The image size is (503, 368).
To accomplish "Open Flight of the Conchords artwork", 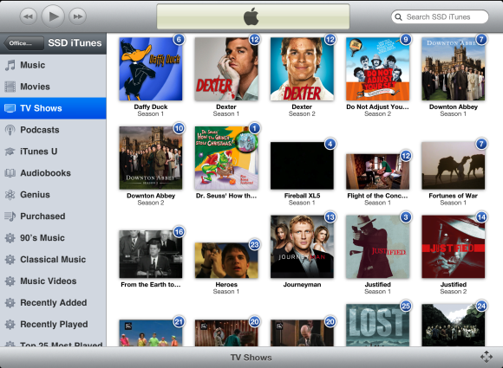I will [x=378, y=171].
